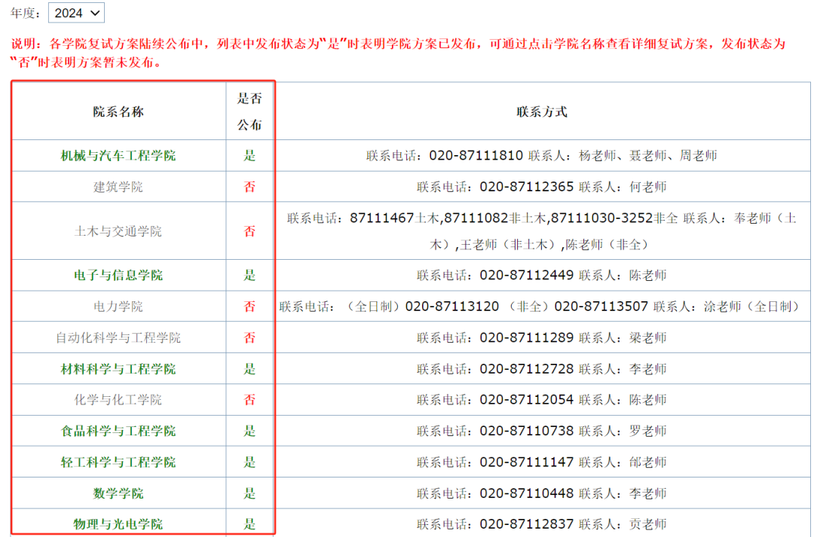
Task: Click 否 status for 化学与化工学院
Action: (x=249, y=399)
